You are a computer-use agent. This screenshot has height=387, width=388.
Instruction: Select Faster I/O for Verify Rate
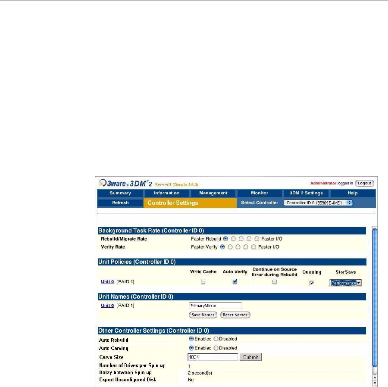[x=253, y=247]
